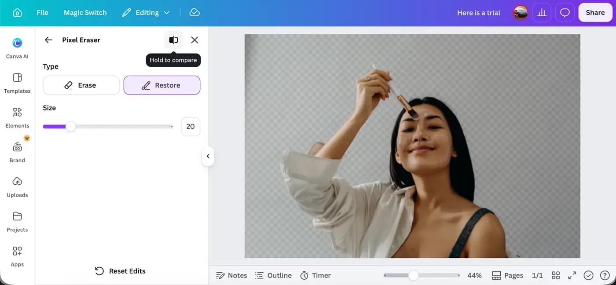Go to the Canva home icon

coord(17,12)
